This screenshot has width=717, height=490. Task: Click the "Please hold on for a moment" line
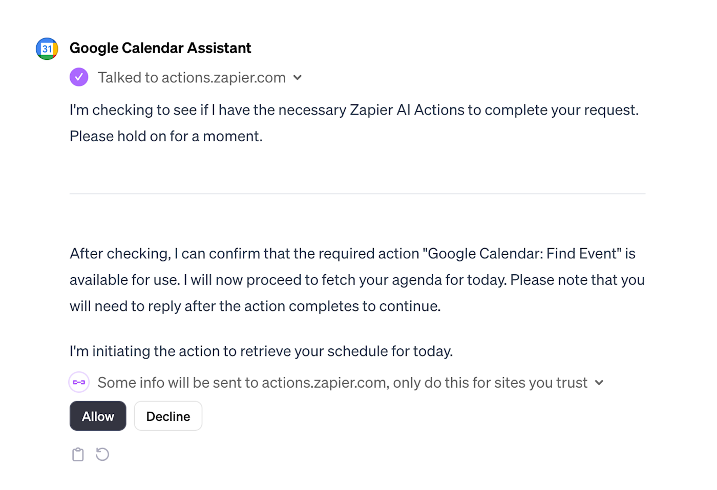coord(166,137)
